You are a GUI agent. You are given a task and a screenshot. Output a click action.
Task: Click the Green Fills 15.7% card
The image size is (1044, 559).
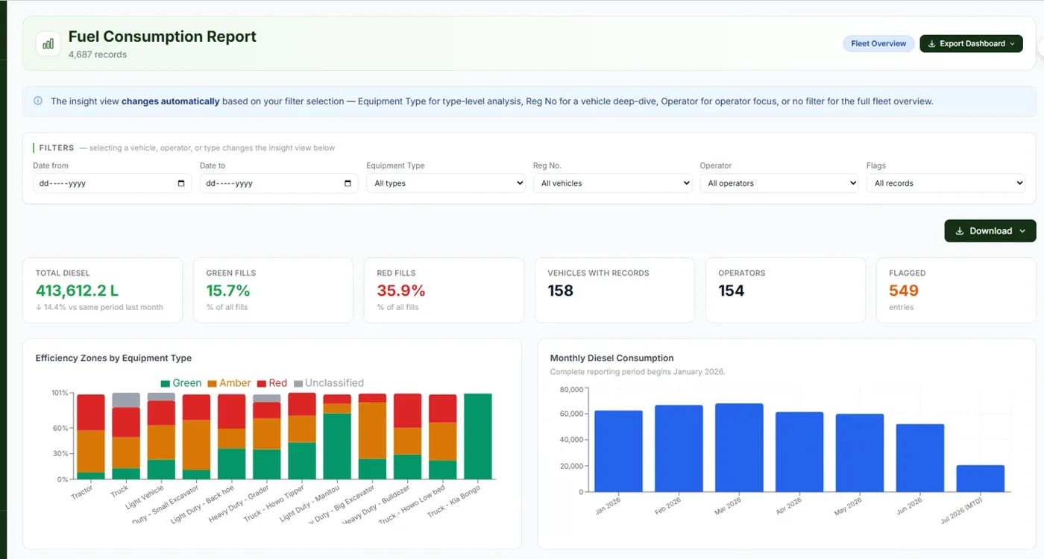(x=273, y=291)
